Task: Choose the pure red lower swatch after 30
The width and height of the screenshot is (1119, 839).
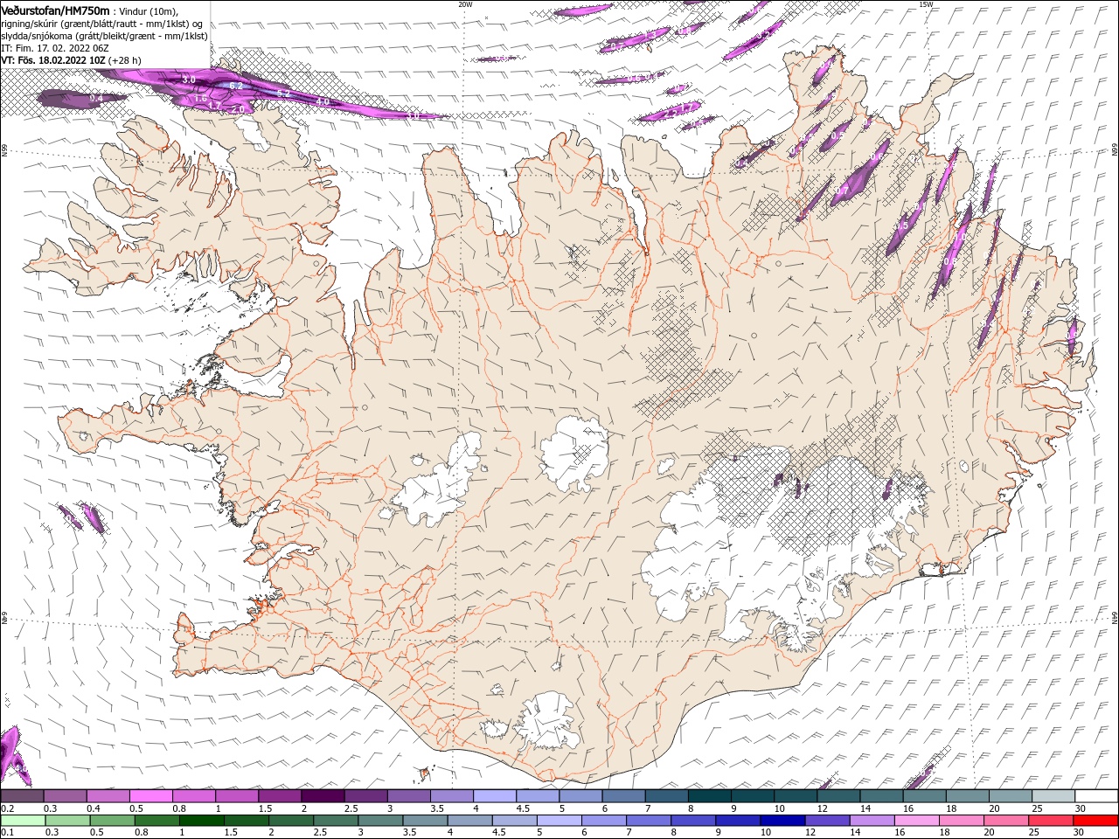Action: tap(1095, 821)
